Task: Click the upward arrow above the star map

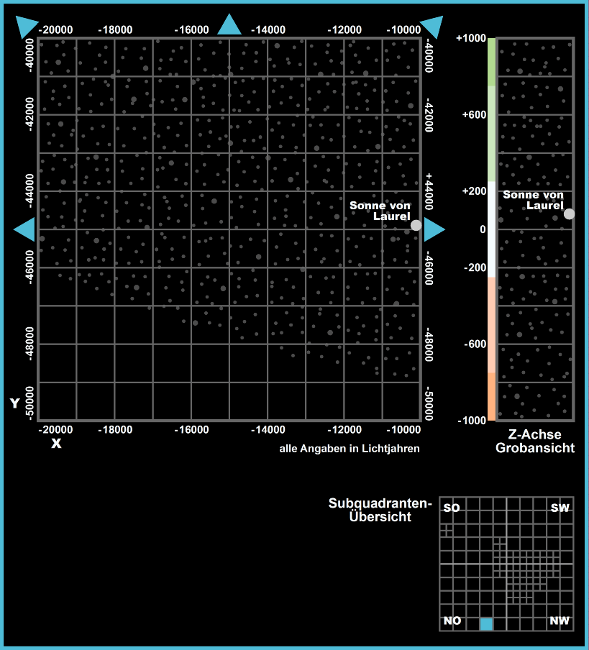Action: pos(229,25)
